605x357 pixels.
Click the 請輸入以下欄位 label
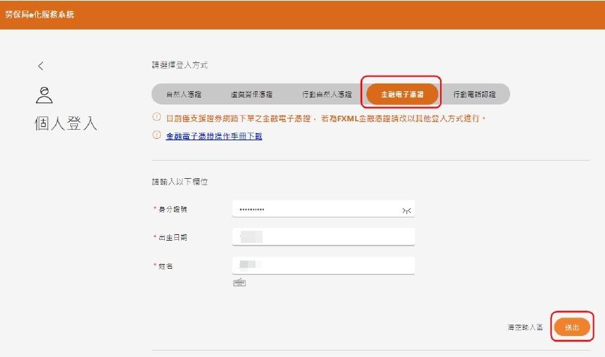(x=180, y=182)
